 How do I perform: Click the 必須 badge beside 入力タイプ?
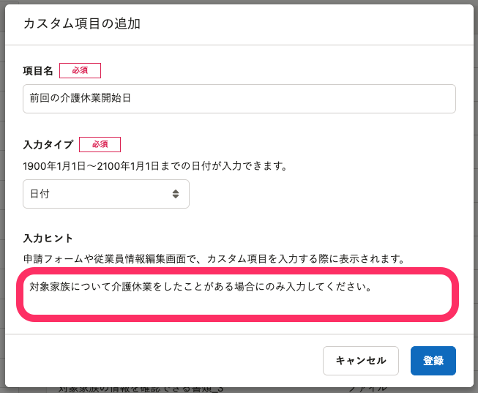[100, 144]
